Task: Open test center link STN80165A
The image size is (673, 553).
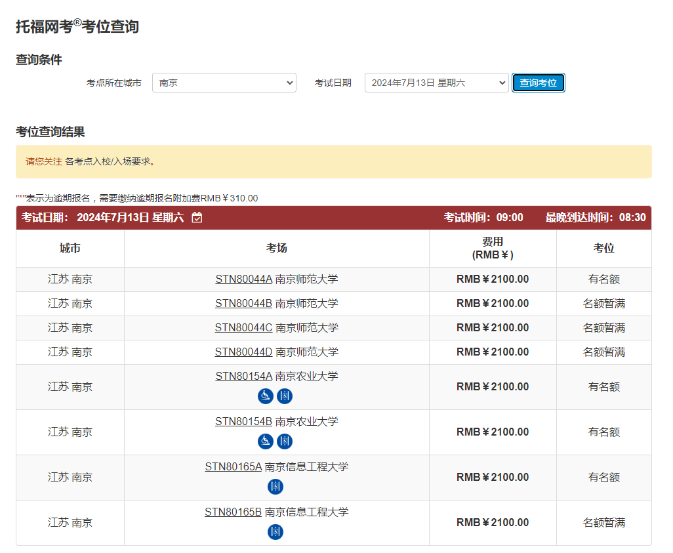Action: point(234,466)
